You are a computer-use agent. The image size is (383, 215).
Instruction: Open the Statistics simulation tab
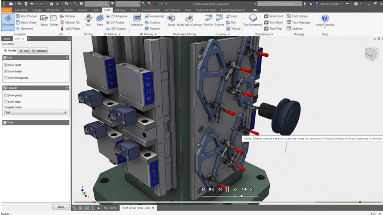(39, 51)
